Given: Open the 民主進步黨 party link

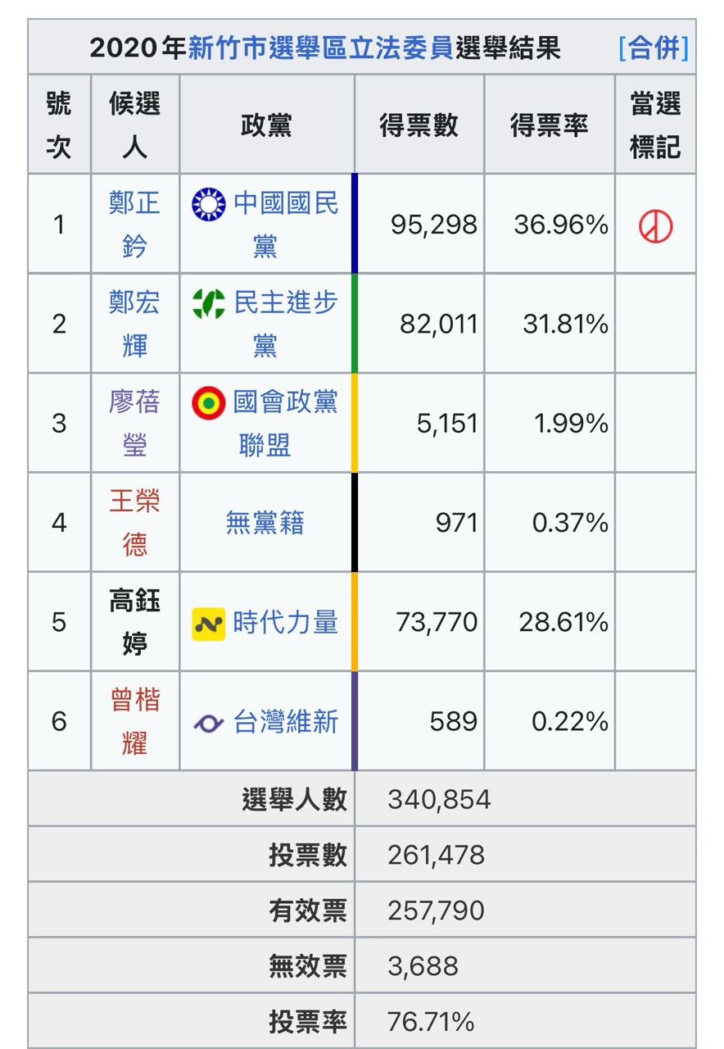Looking at the screenshot, I should tap(286, 304).
